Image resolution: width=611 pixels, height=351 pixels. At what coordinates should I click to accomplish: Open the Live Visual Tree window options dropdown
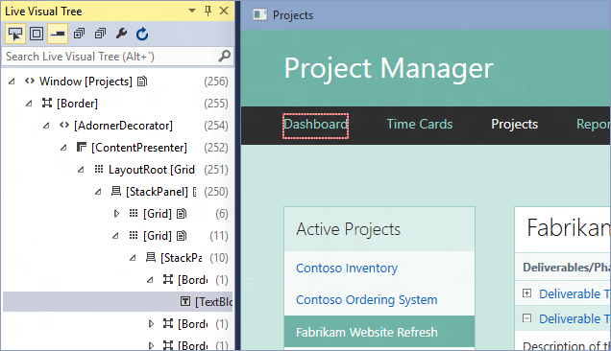(x=192, y=11)
